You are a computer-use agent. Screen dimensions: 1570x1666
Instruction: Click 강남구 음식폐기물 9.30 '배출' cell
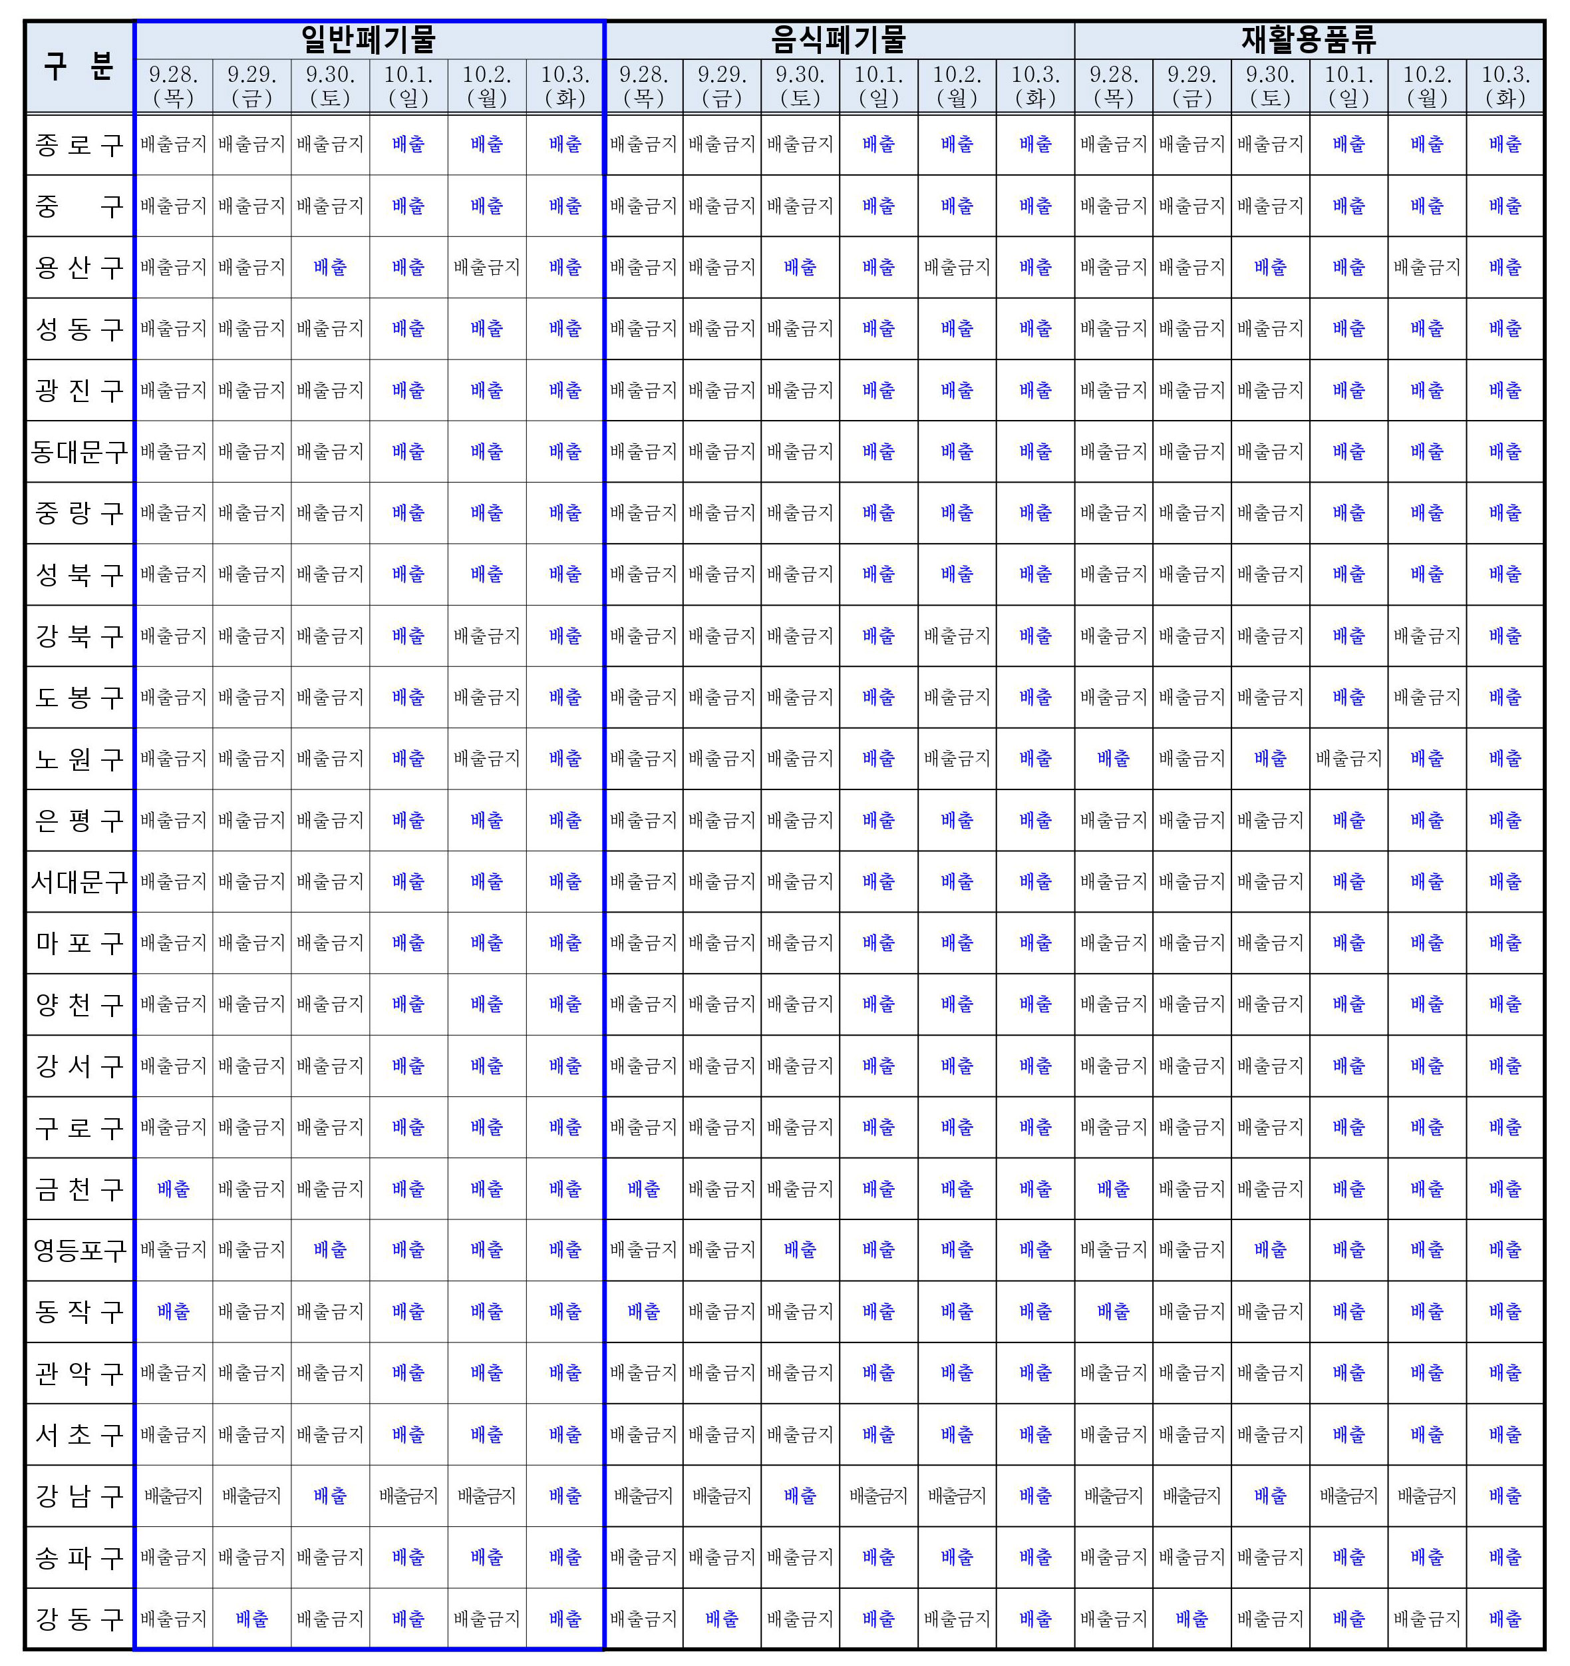coord(800,1496)
